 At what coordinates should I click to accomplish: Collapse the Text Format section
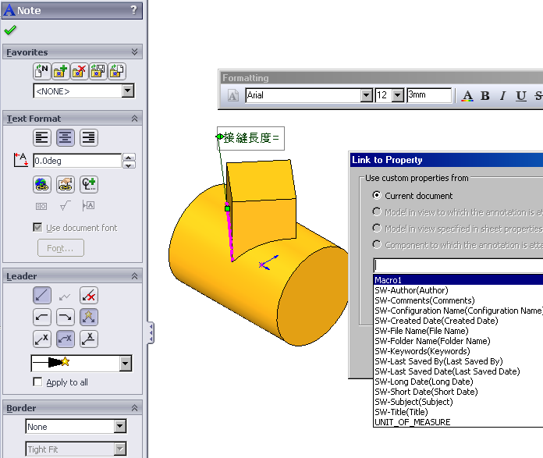pos(135,119)
